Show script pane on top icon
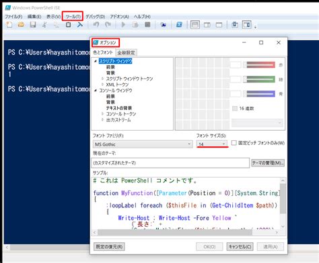This screenshot has width=319, height=263. 195,25
